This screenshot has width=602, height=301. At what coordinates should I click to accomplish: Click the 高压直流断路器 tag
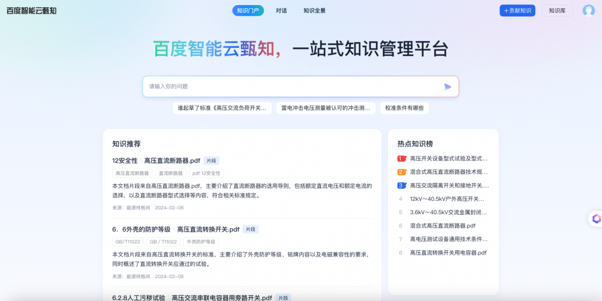click(132, 174)
